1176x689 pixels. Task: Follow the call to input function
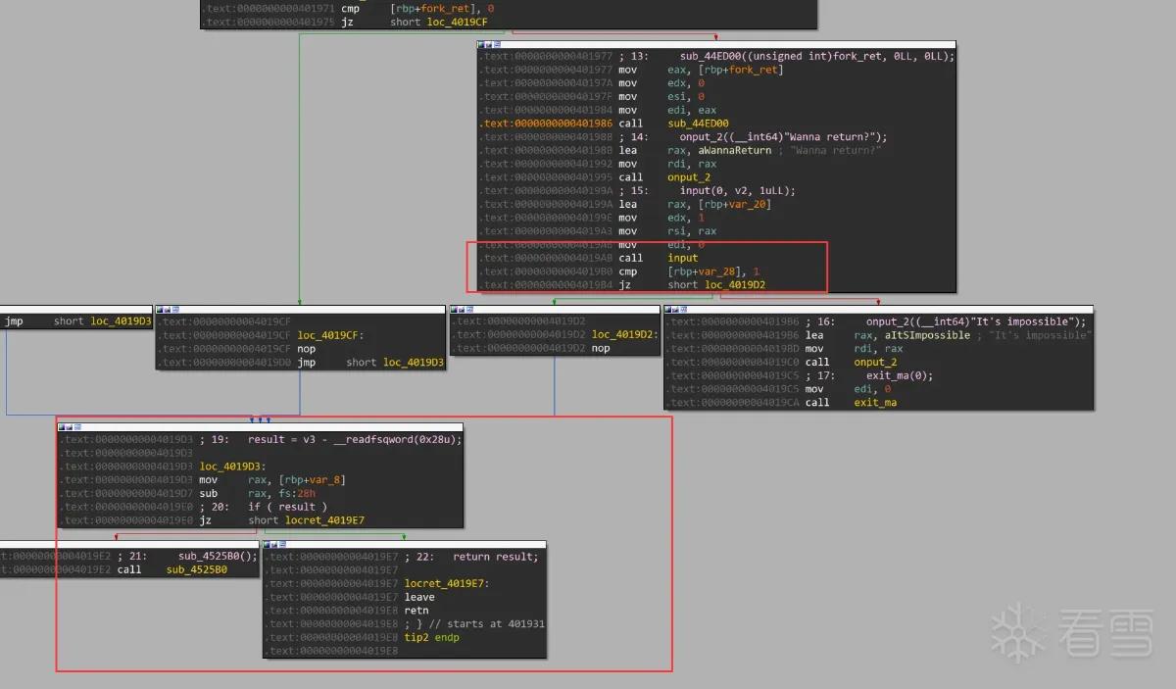683,258
